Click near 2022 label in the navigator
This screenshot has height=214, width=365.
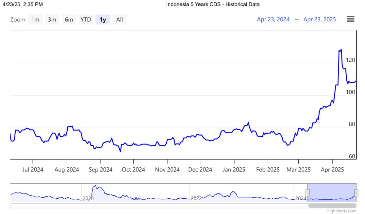(196, 198)
